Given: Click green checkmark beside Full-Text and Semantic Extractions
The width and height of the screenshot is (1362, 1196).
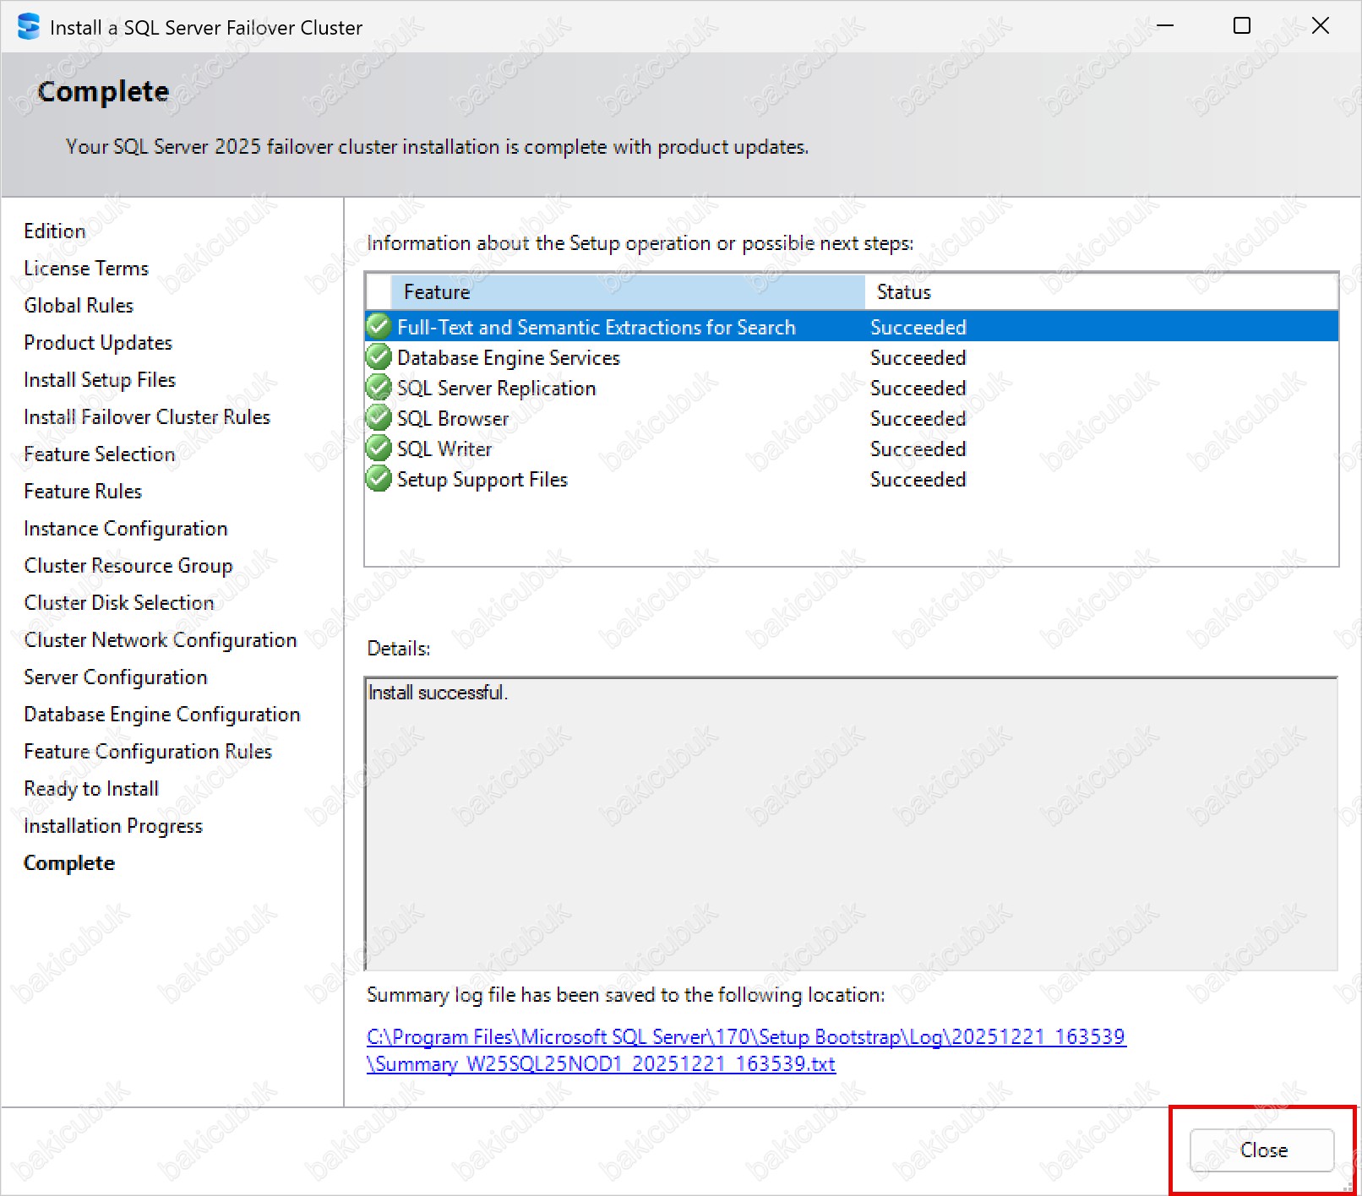Looking at the screenshot, I should [x=379, y=327].
